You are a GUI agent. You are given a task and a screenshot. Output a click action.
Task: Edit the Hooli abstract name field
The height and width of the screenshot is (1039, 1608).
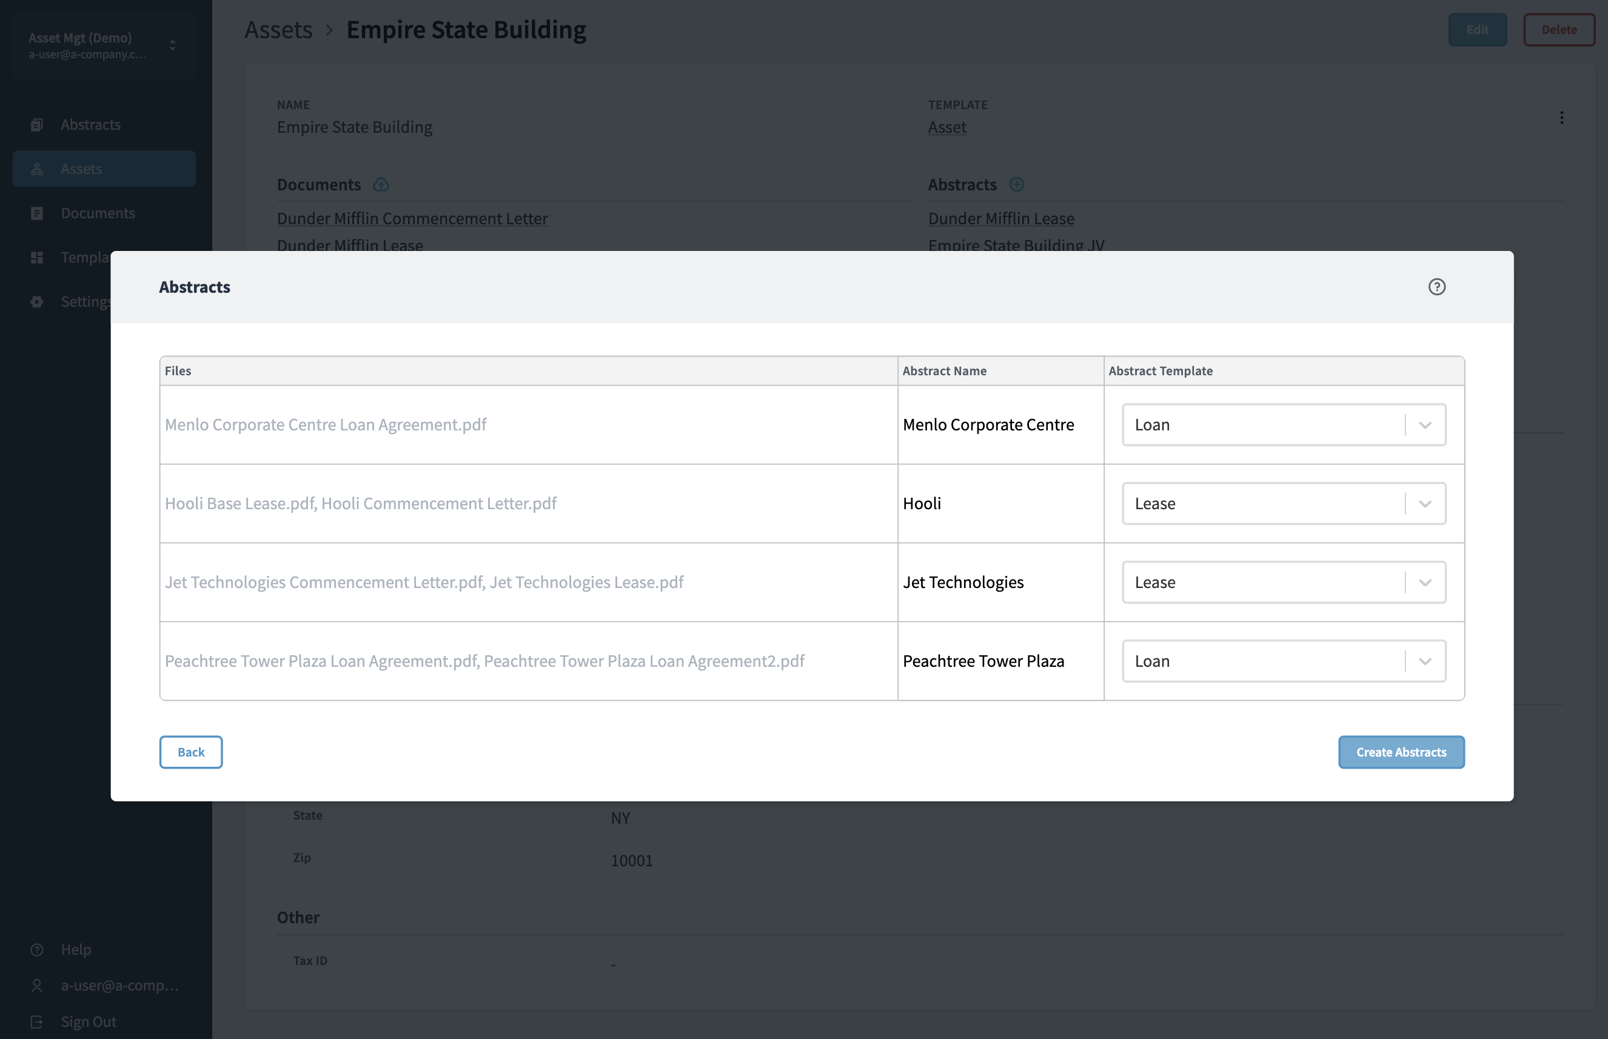[x=999, y=504]
